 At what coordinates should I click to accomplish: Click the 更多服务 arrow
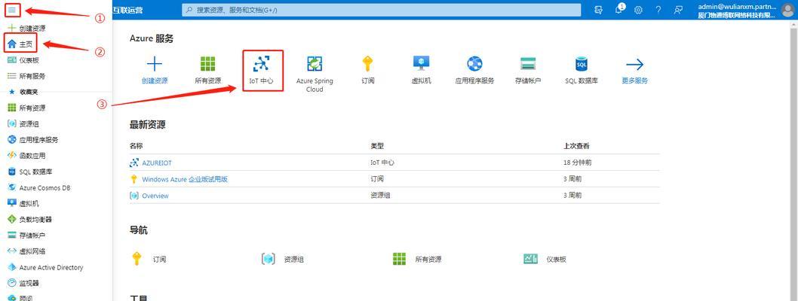[634, 64]
